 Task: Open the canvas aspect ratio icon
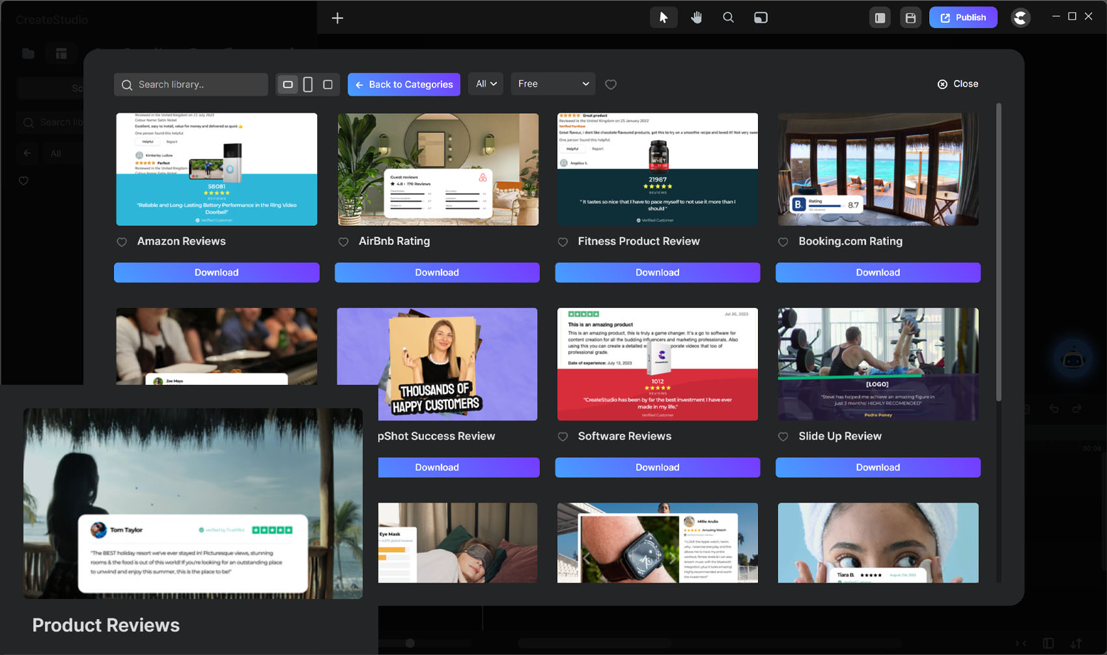tap(761, 18)
